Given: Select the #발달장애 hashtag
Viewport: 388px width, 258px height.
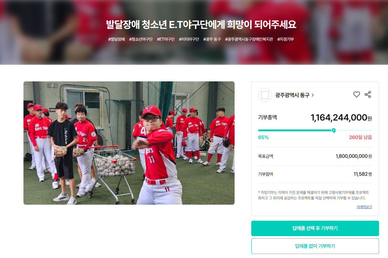Looking at the screenshot, I should pos(117,39).
